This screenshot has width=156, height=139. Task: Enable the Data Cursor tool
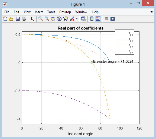tap(66, 19)
